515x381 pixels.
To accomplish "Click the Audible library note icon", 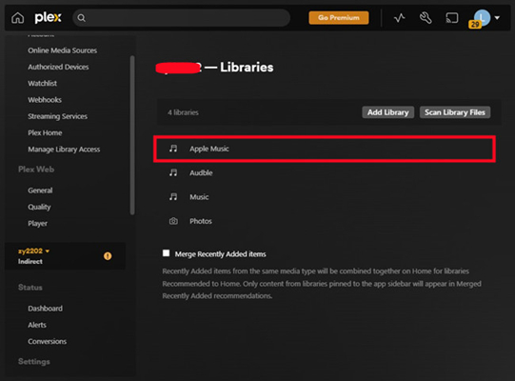I will (x=173, y=172).
